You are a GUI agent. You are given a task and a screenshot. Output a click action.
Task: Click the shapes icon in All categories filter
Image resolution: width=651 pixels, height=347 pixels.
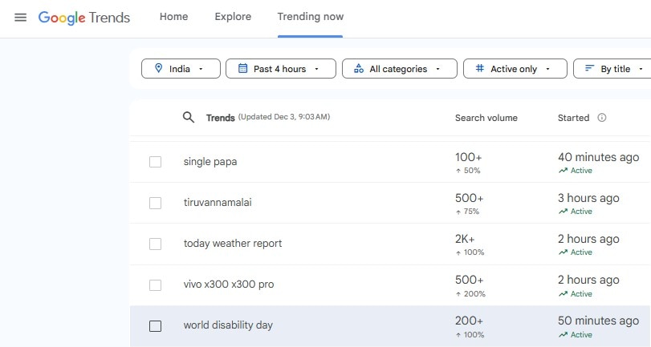(359, 69)
